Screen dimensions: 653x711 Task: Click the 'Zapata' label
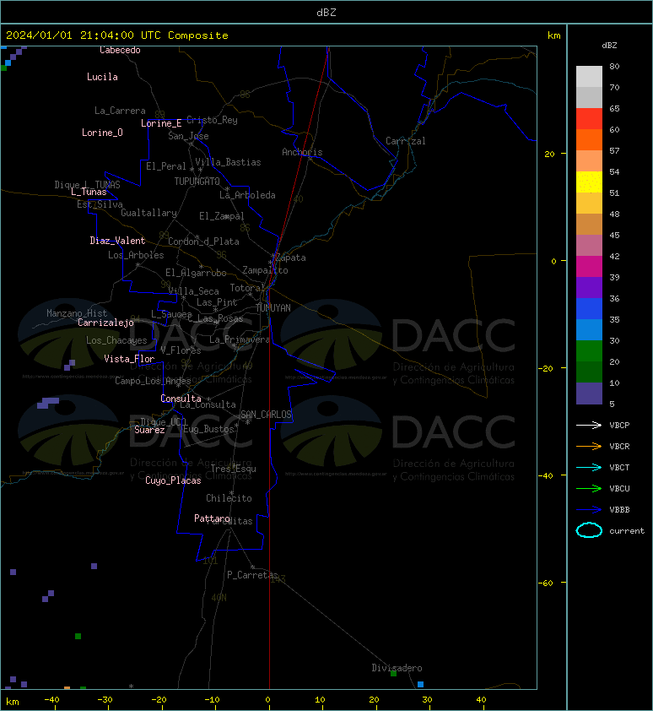pos(291,258)
